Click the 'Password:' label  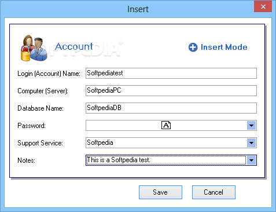point(31,126)
